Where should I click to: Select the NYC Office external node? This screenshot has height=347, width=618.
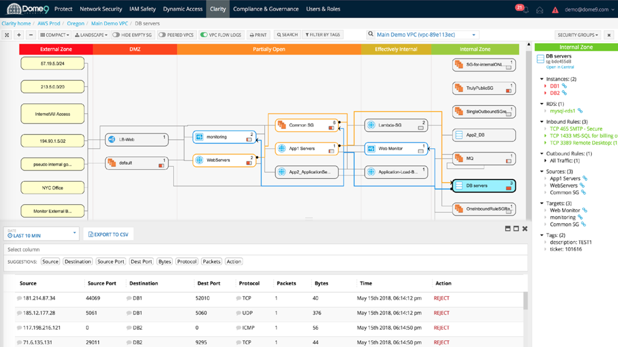click(53, 188)
